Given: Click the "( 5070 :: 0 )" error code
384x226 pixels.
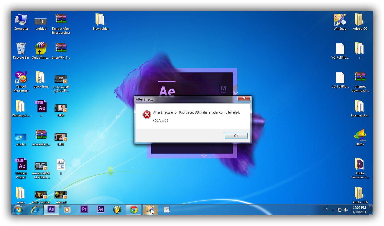Looking at the screenshot, I should (x=161, y=120).
